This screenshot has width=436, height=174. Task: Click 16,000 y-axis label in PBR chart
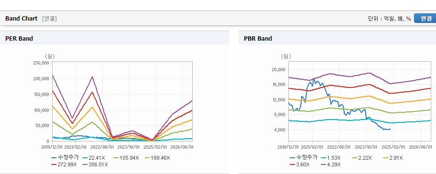[279, 85]
